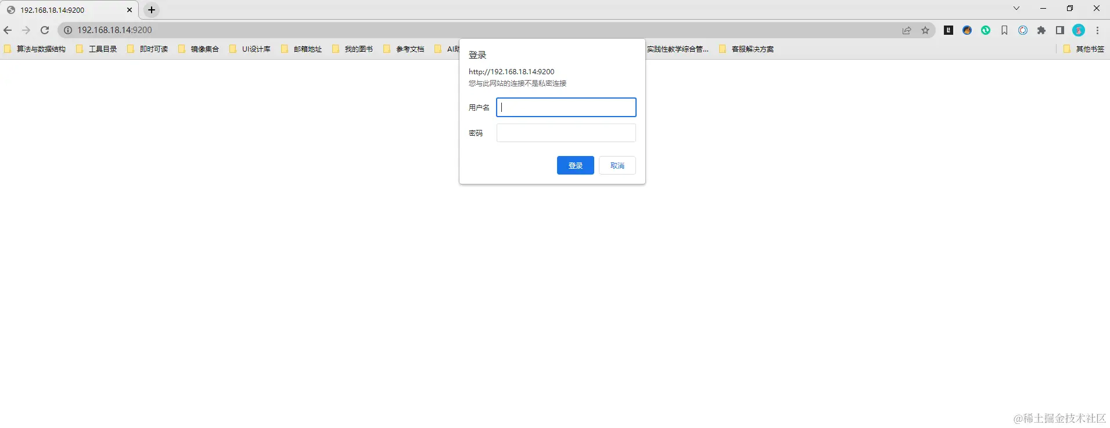Image resolution: width=1110 pixels, height=428 pixels.
Task: Bookmark this page with star icon
Action: (x=925, y=30)
